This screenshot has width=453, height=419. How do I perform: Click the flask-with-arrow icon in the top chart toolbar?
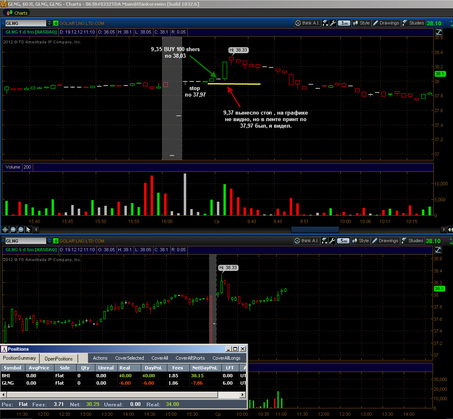325,23
